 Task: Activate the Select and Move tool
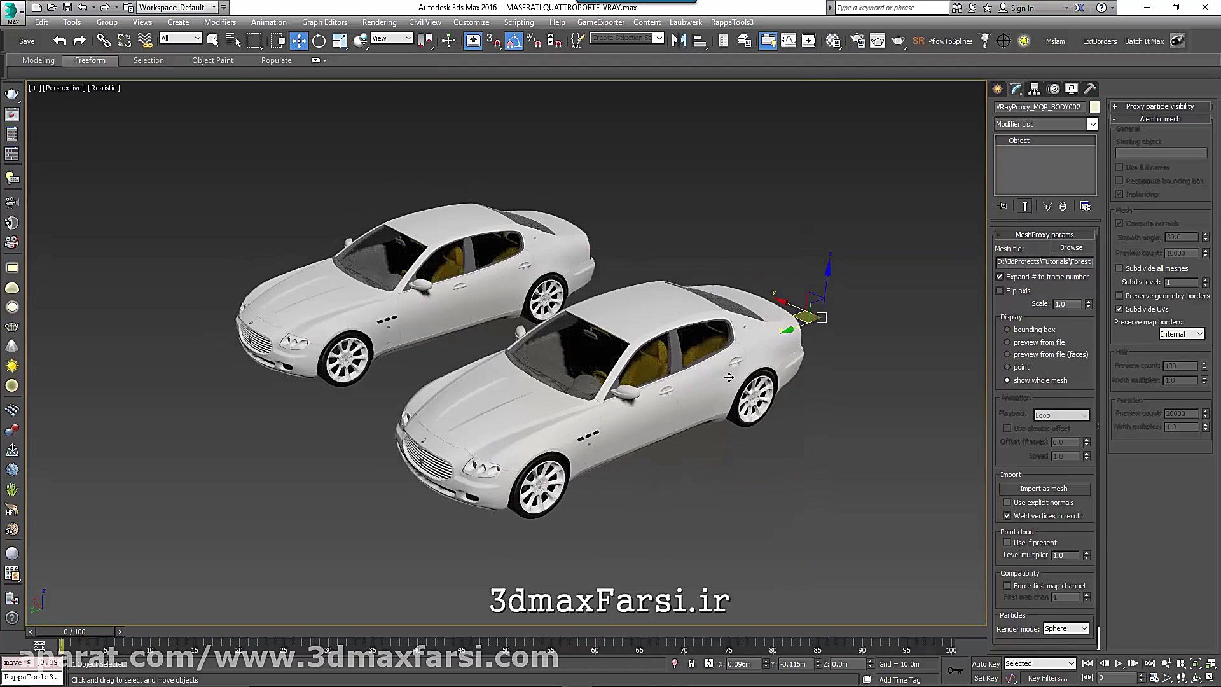point(298,41)
